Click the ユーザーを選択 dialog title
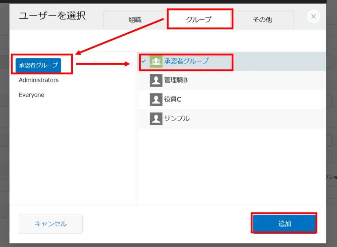The width and height of the screenshot is (337, 247). coord(52,16)
